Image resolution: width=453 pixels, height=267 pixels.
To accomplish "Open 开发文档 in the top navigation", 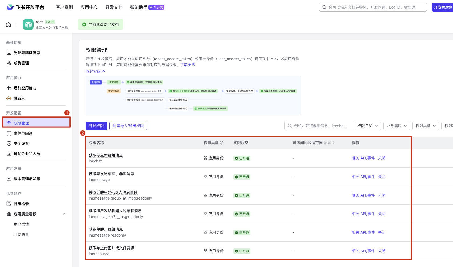I will tap(114, 7).
